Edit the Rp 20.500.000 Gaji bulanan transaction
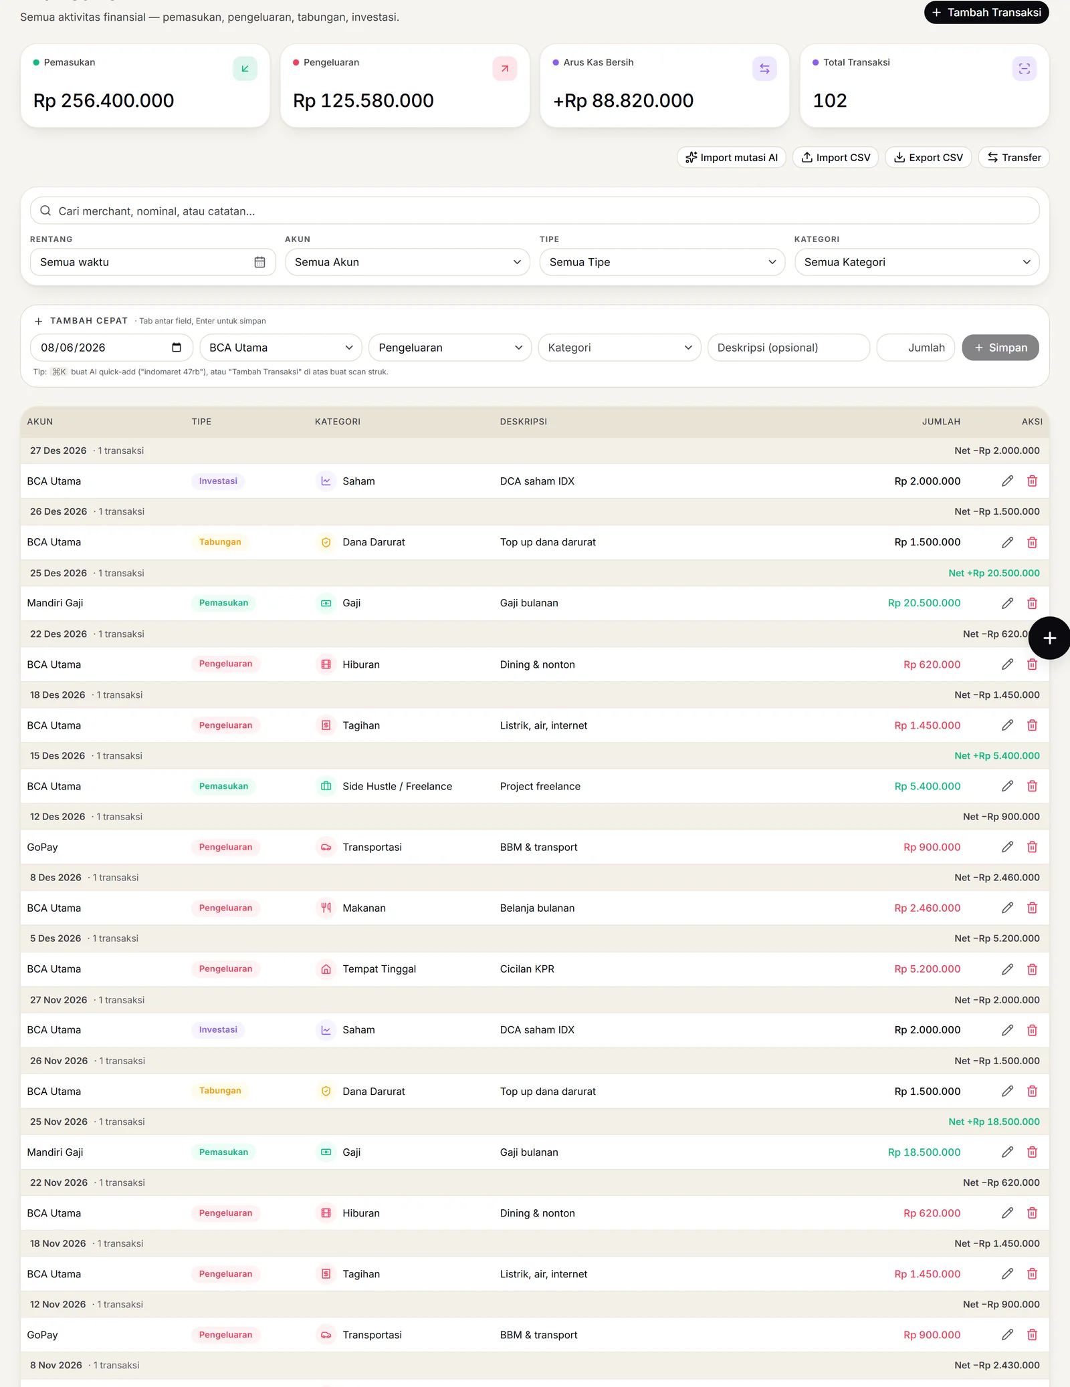Screen dimensions: 1070x1387 tap(1008, 603)
